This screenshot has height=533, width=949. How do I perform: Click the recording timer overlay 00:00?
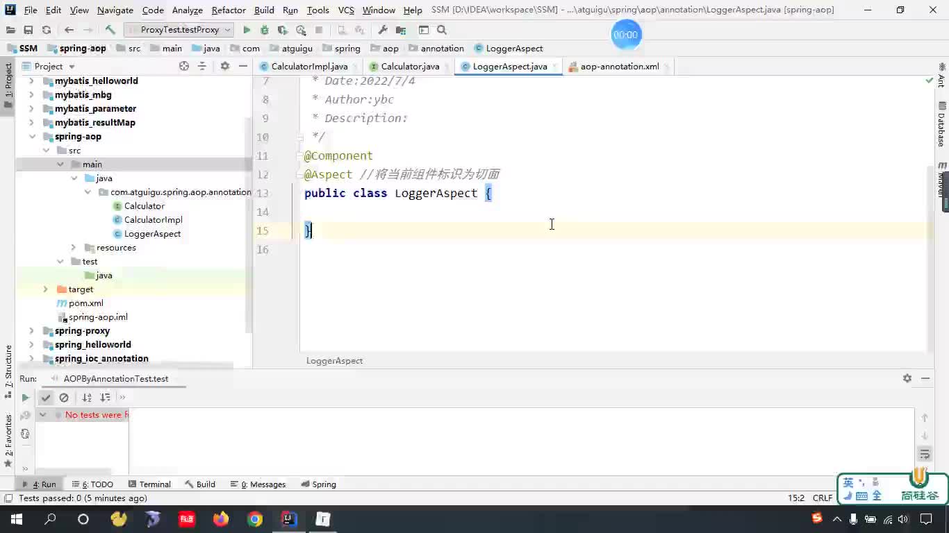click(x=625, y=35)
